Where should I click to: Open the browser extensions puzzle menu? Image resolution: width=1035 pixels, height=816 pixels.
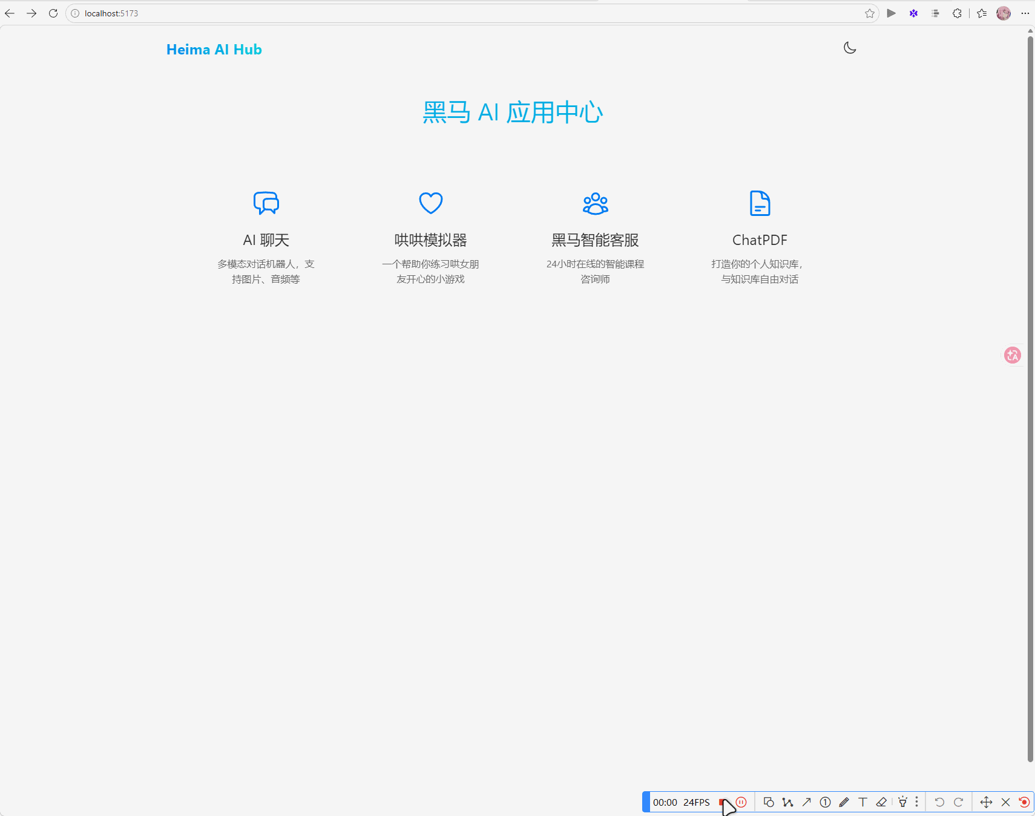(957, 13)
